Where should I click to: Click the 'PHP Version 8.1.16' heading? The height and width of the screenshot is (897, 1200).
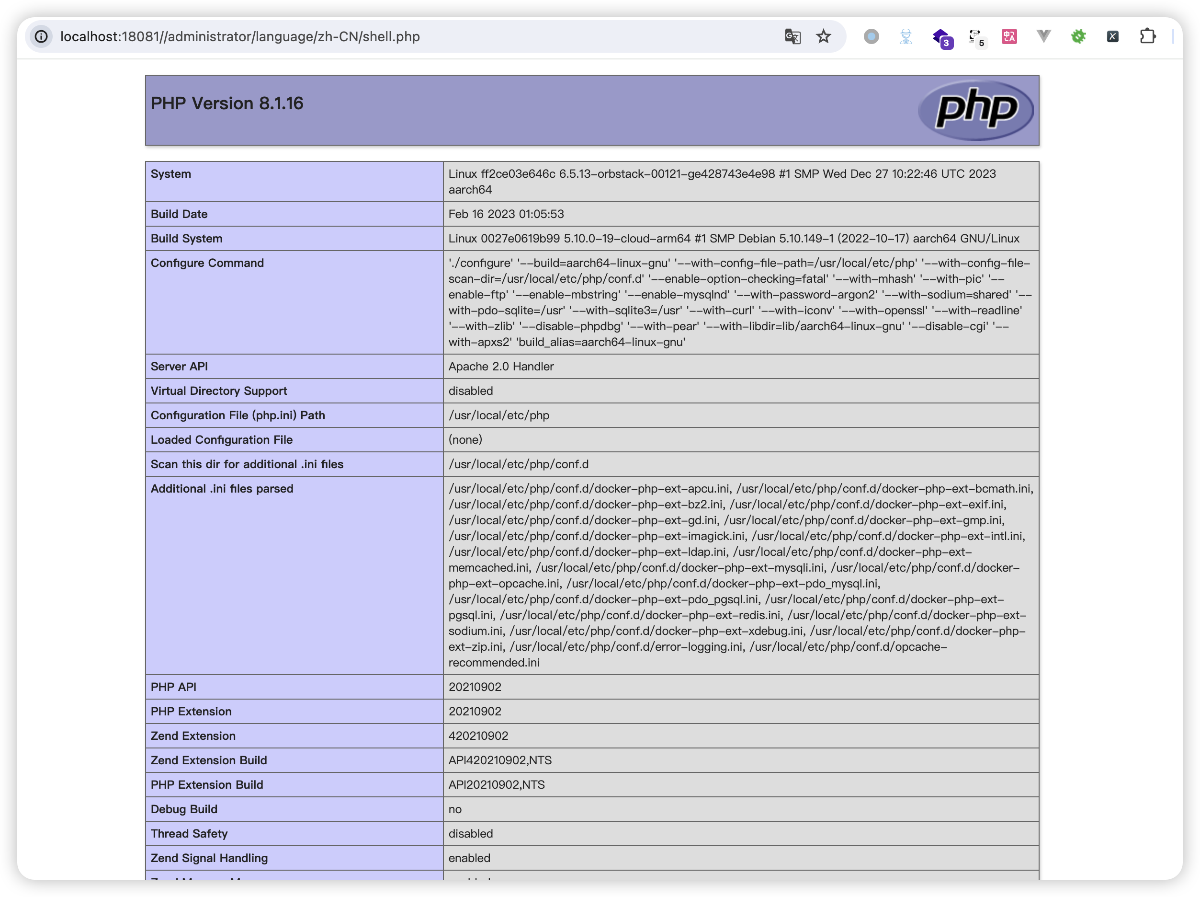[x=227, y=103]
